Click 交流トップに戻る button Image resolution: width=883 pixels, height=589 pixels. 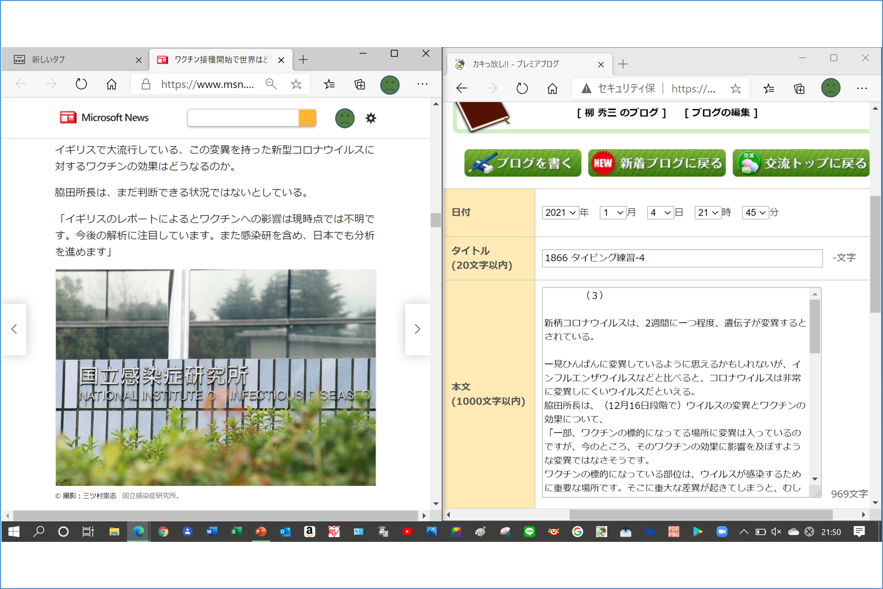[801, 163]
